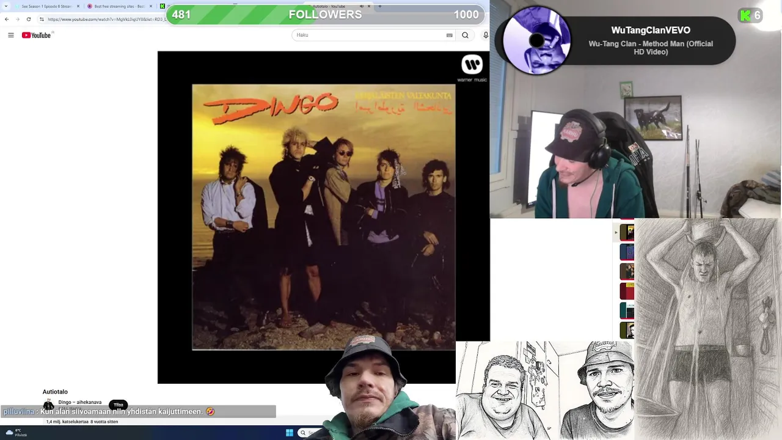Close the Best free streaming sites tab

coord(150,6)
